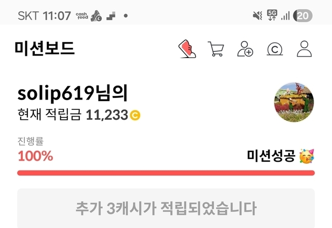Tap the red mission progress bar

166,173
